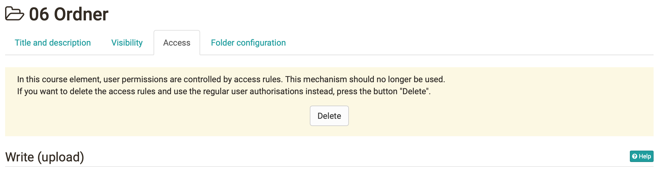Click the word "Help" on the green badge
The height and width of the screenshot is (174, 656).
(645, 156)
